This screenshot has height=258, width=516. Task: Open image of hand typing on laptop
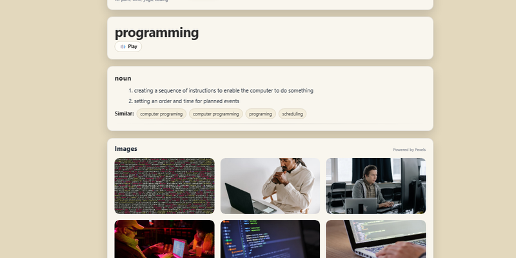pos(376,239)
